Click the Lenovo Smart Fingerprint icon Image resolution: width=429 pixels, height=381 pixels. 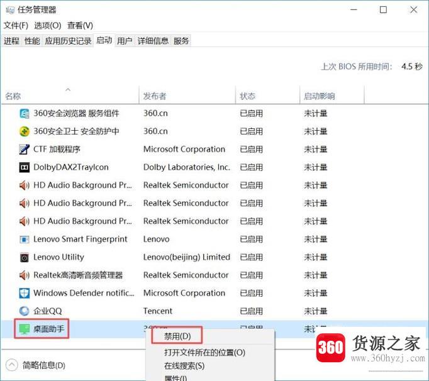[25, 240]
